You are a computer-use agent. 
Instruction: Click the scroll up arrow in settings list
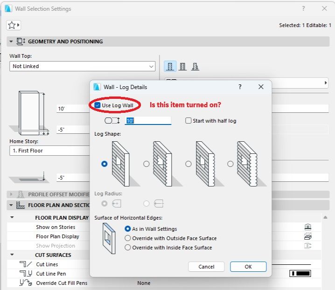click(325, 217)
